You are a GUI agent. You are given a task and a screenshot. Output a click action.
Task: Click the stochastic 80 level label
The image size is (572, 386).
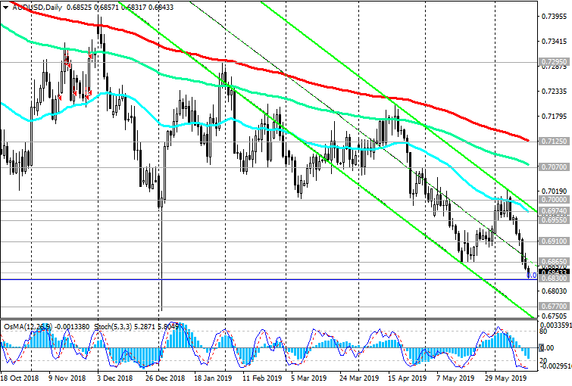tap(543, 332)
